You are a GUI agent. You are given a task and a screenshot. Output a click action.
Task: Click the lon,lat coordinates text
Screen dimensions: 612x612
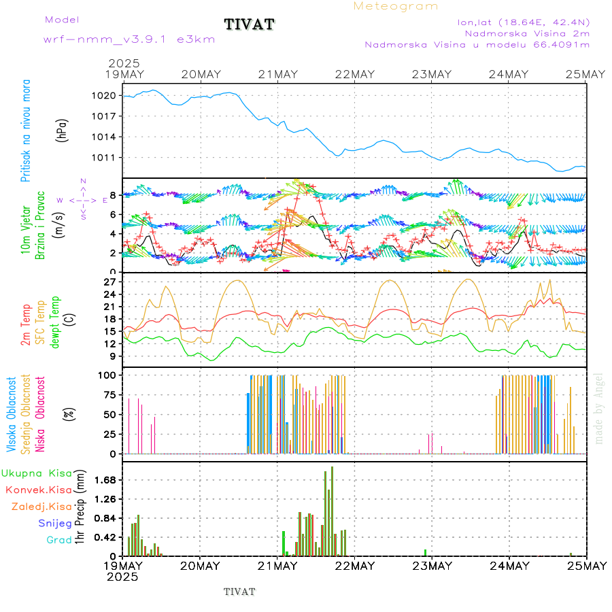pos(523,21)
